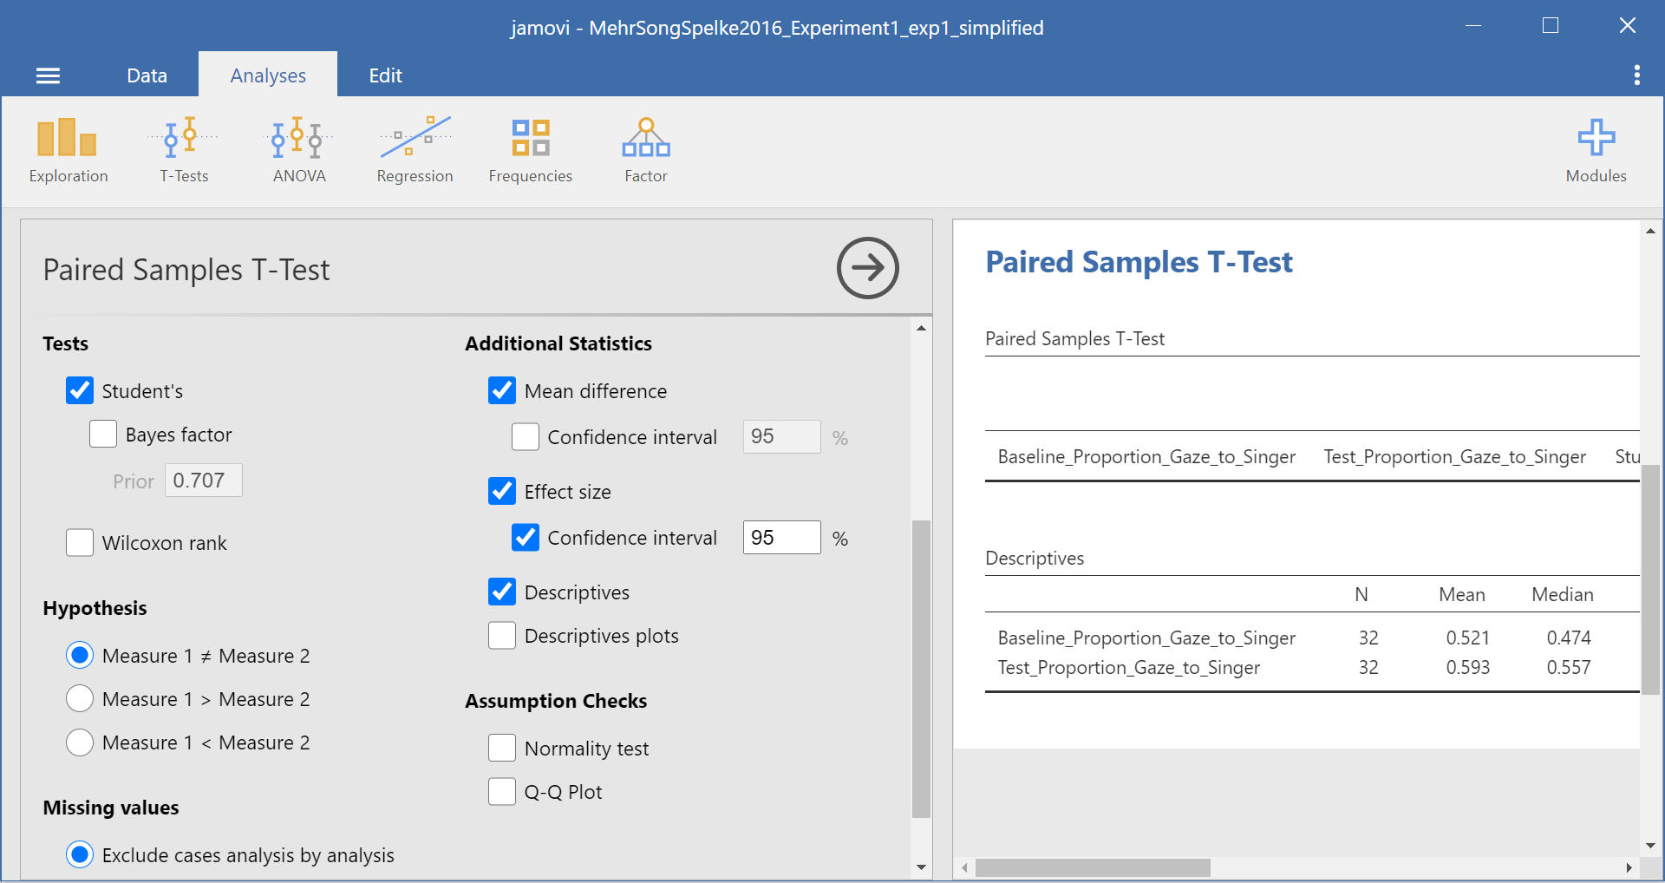Screen dimensions: 1665x883
Task: Toggle the Wilcoxon rank checkbox
Action: coord(80,543)
